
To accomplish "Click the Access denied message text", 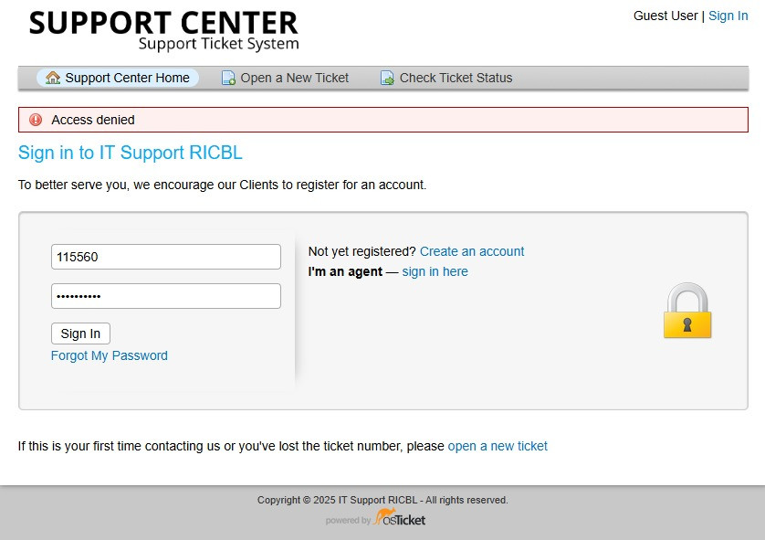I will point(93,120).
